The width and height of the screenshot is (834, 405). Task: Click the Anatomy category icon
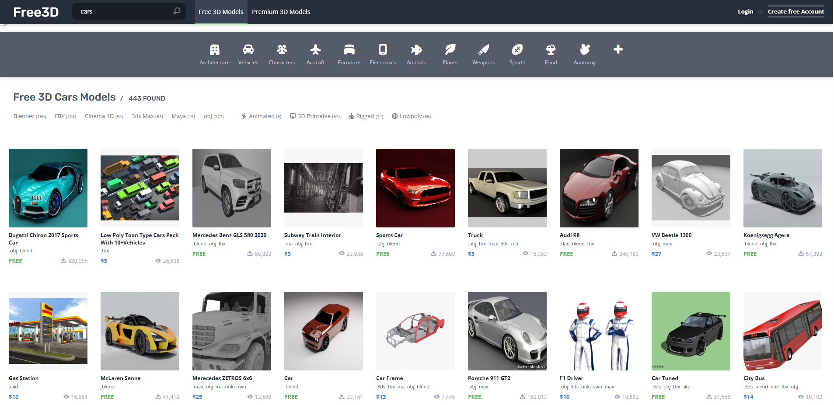(x=584, y=50)
